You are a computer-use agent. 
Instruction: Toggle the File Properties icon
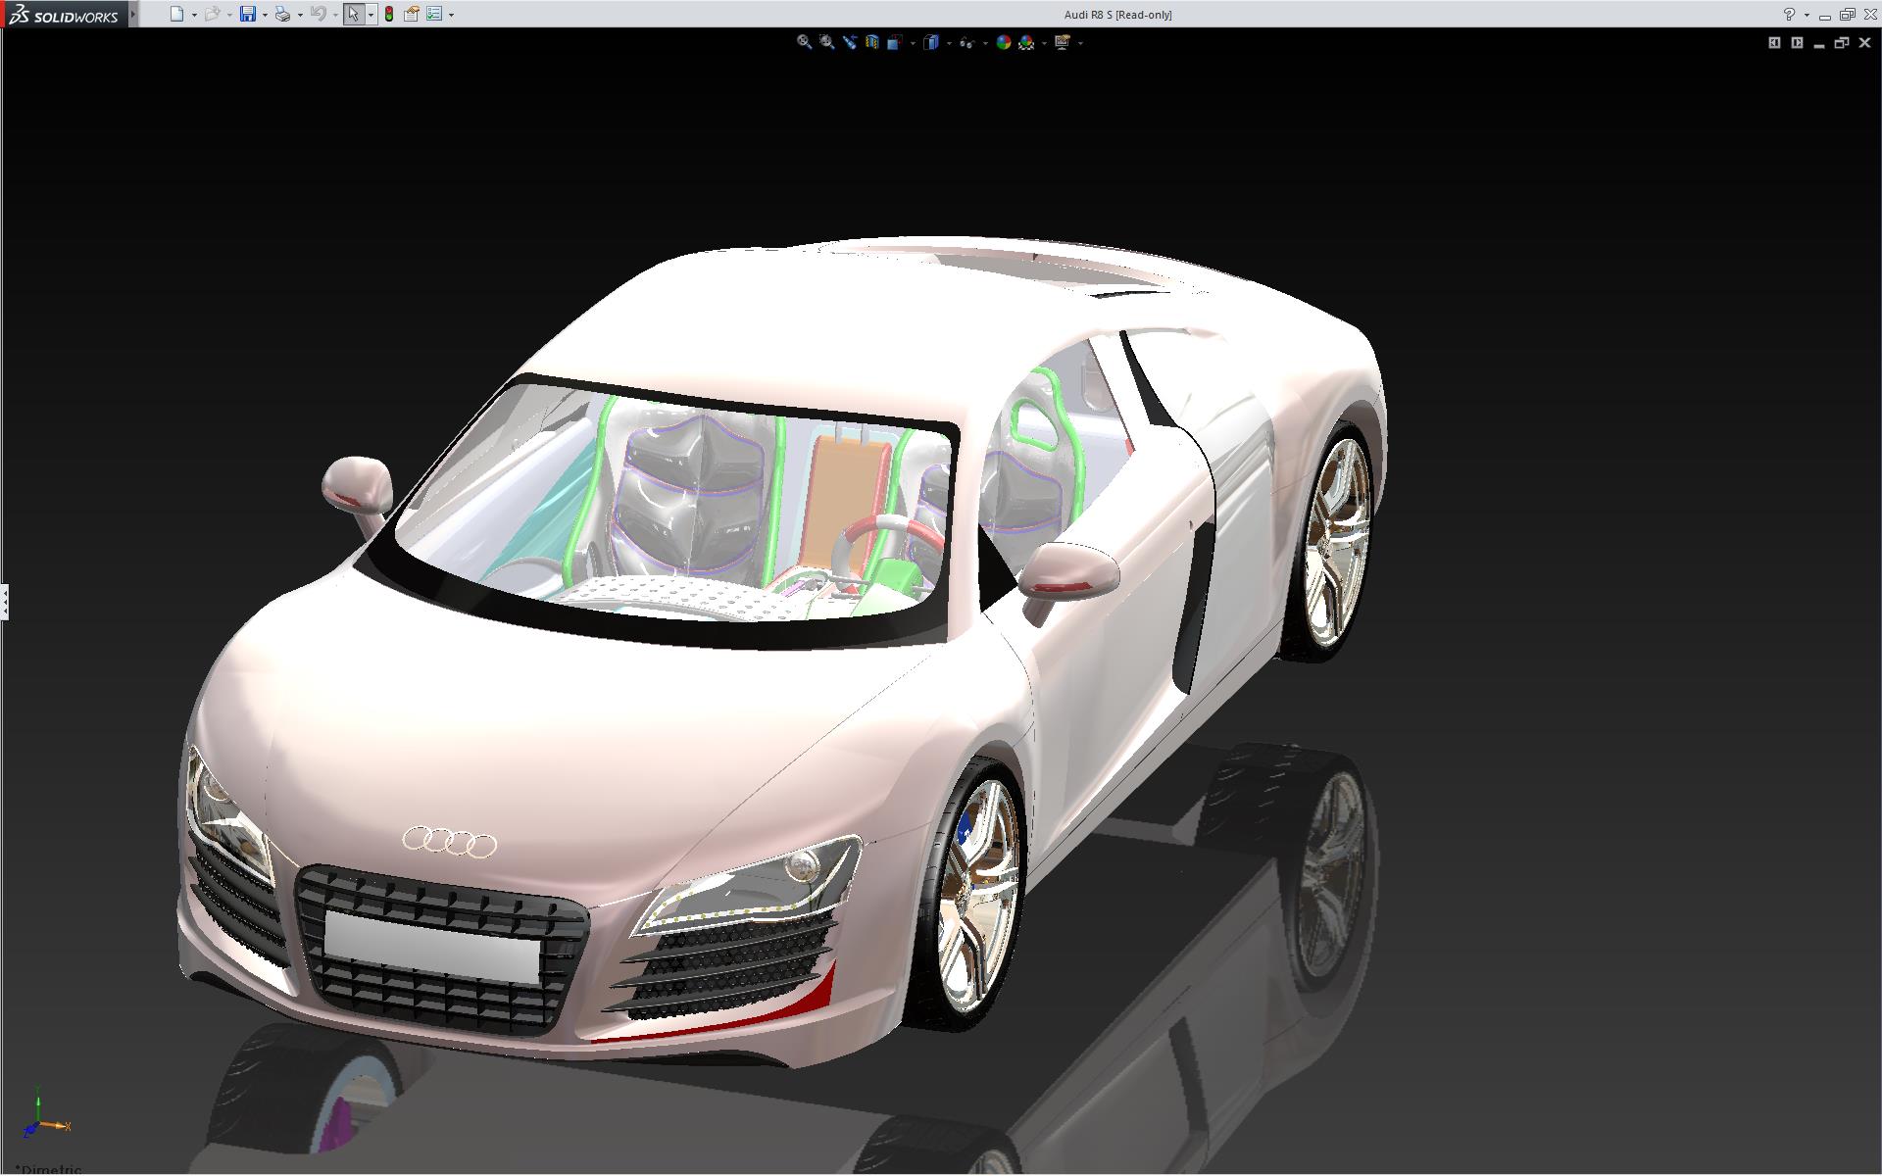(412, 14)
